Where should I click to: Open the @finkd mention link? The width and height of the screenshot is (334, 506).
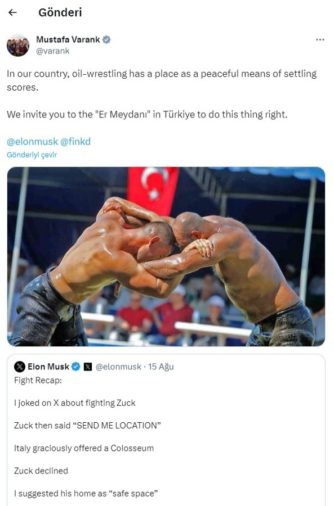click(75, 142)
